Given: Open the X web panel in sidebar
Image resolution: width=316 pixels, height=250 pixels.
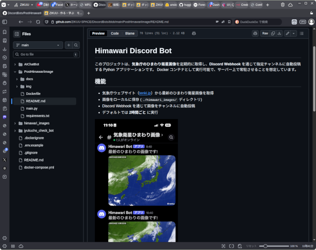Looking at the screenshot, I should click(4, 160).
